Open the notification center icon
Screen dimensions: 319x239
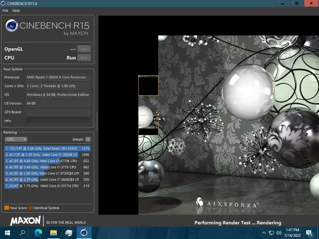click(309, 233)
